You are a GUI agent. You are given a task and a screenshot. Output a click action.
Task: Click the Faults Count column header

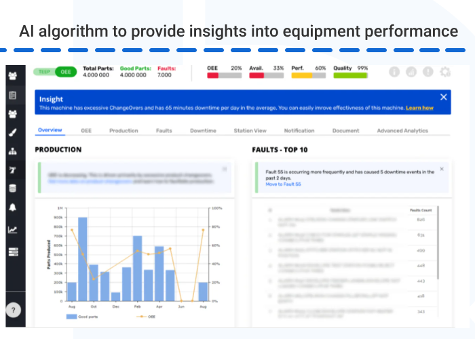pyautogui.click(x=421, y=210)
